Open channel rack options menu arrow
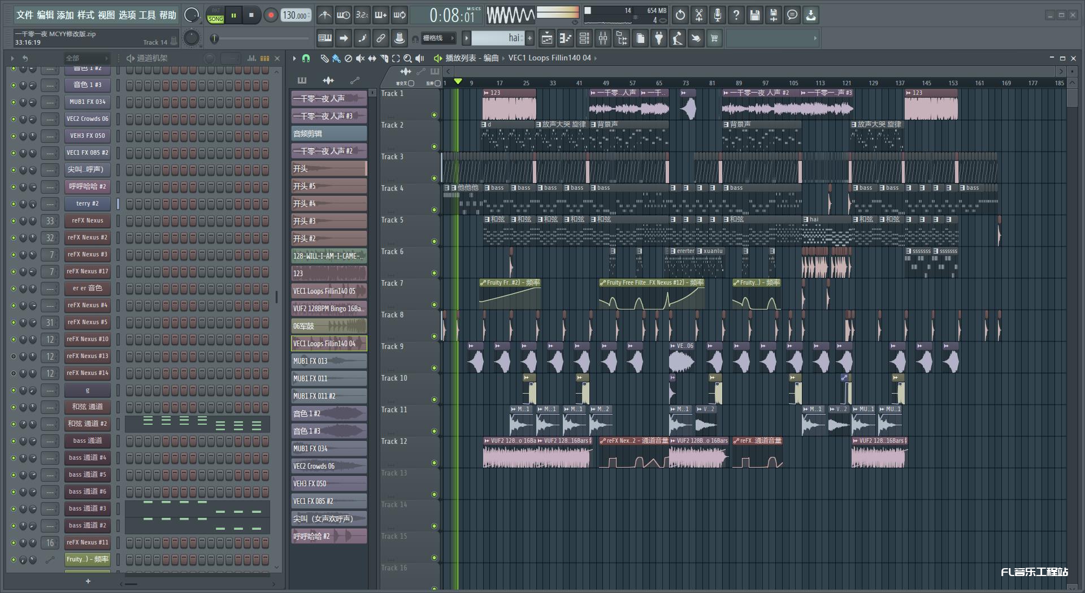 (x=12, y=58)
